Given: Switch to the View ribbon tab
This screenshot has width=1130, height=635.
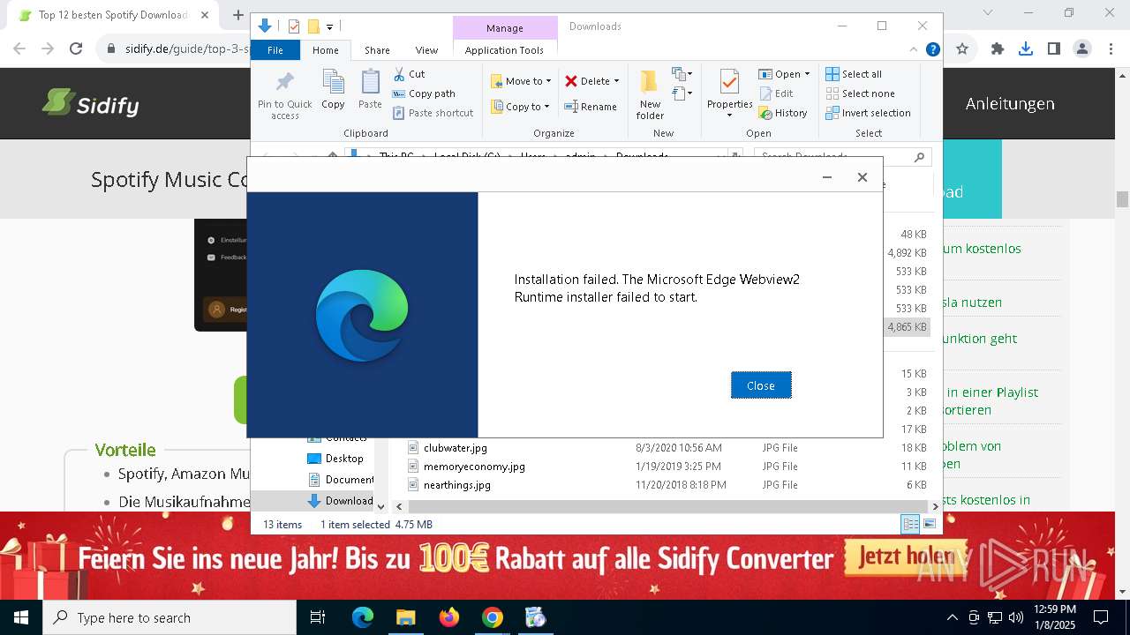Looking at the screenshot, I should click(x=426, y=50).
